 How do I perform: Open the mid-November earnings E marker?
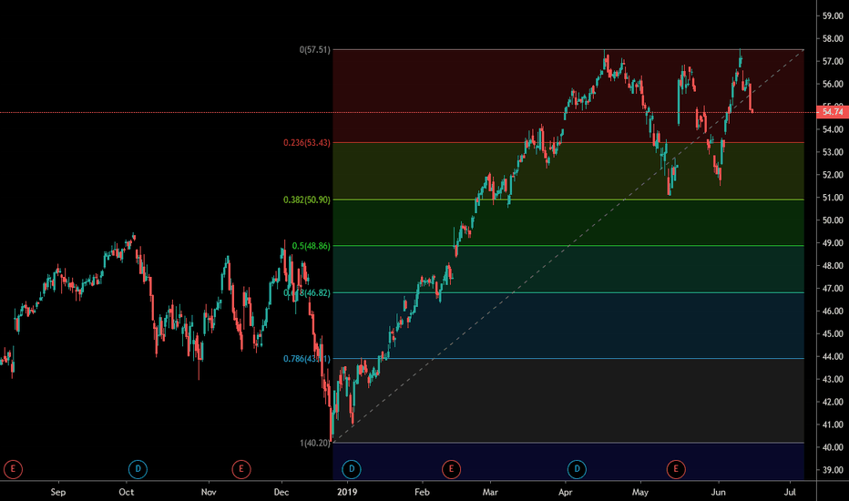pos(241,469)
